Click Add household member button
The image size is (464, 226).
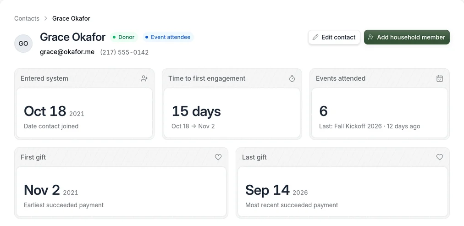(407, 37)
